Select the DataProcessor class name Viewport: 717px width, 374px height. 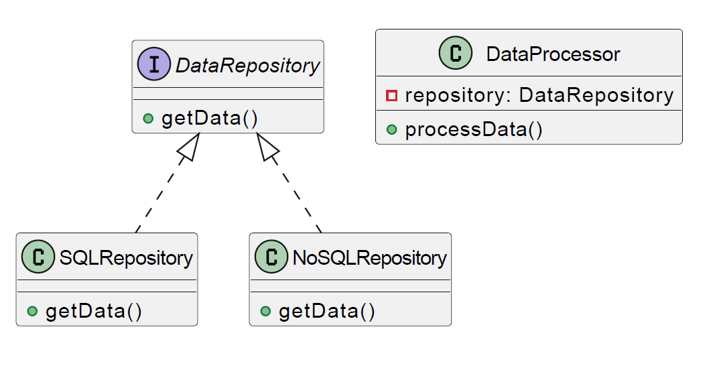click(x=553, y=54)
